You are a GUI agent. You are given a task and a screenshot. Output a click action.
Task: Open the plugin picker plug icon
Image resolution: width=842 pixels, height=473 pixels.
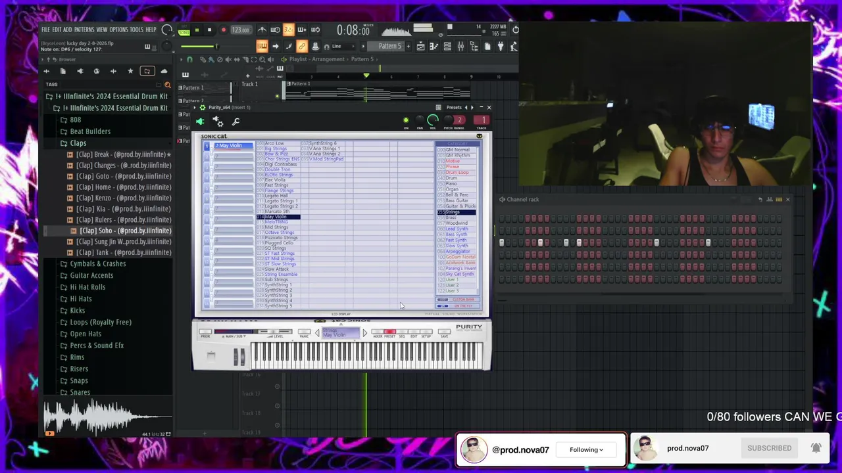(501, 46)
